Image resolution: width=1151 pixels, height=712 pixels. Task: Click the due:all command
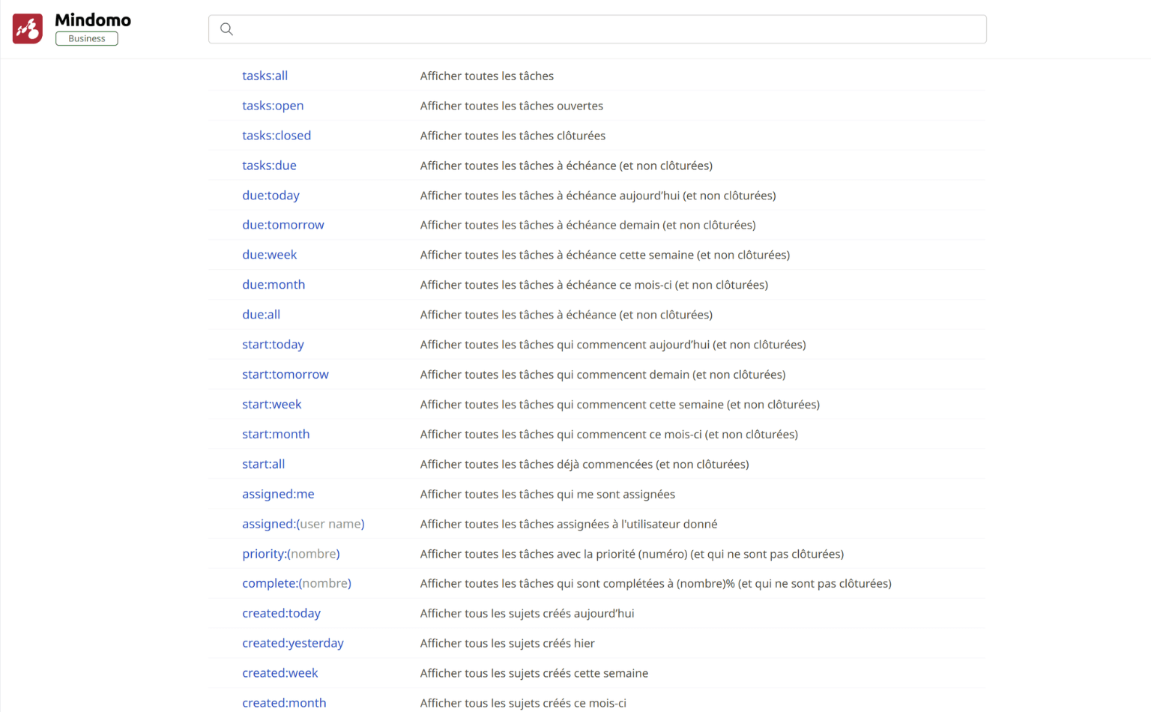tap(261, 314)
